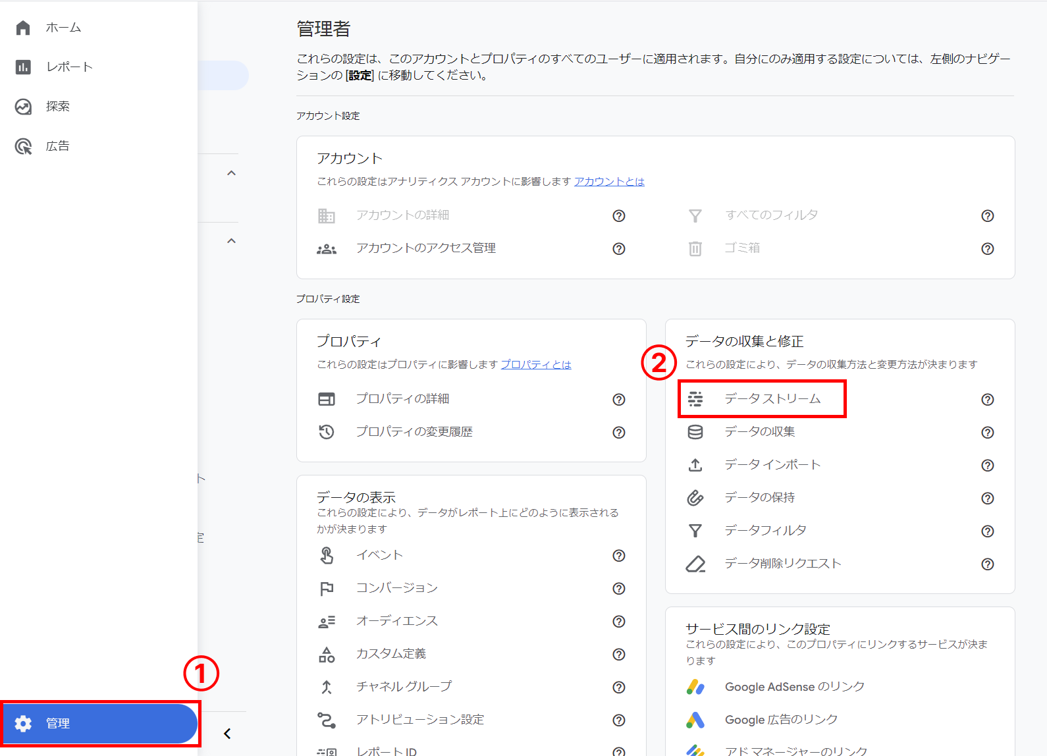Collapse the sidebar with the left arrow
Viewport: 1047px width, 756px height.
pyautogui.click(x=227, y=734)
